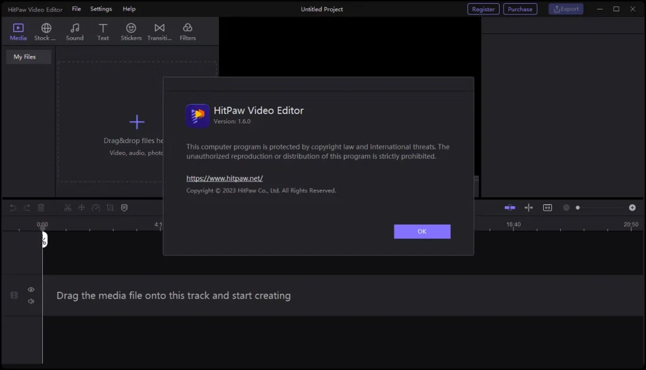Image resolution: width=646 pixels, height=370 pixels.
Task: Select the Text tool tab
Action: [103, 32]
